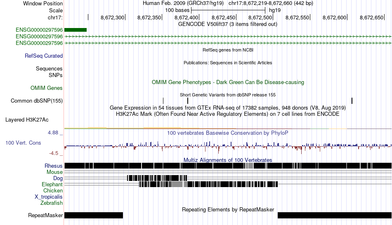
Task: Select the Chicken alignment label
Action: (53, 190)
